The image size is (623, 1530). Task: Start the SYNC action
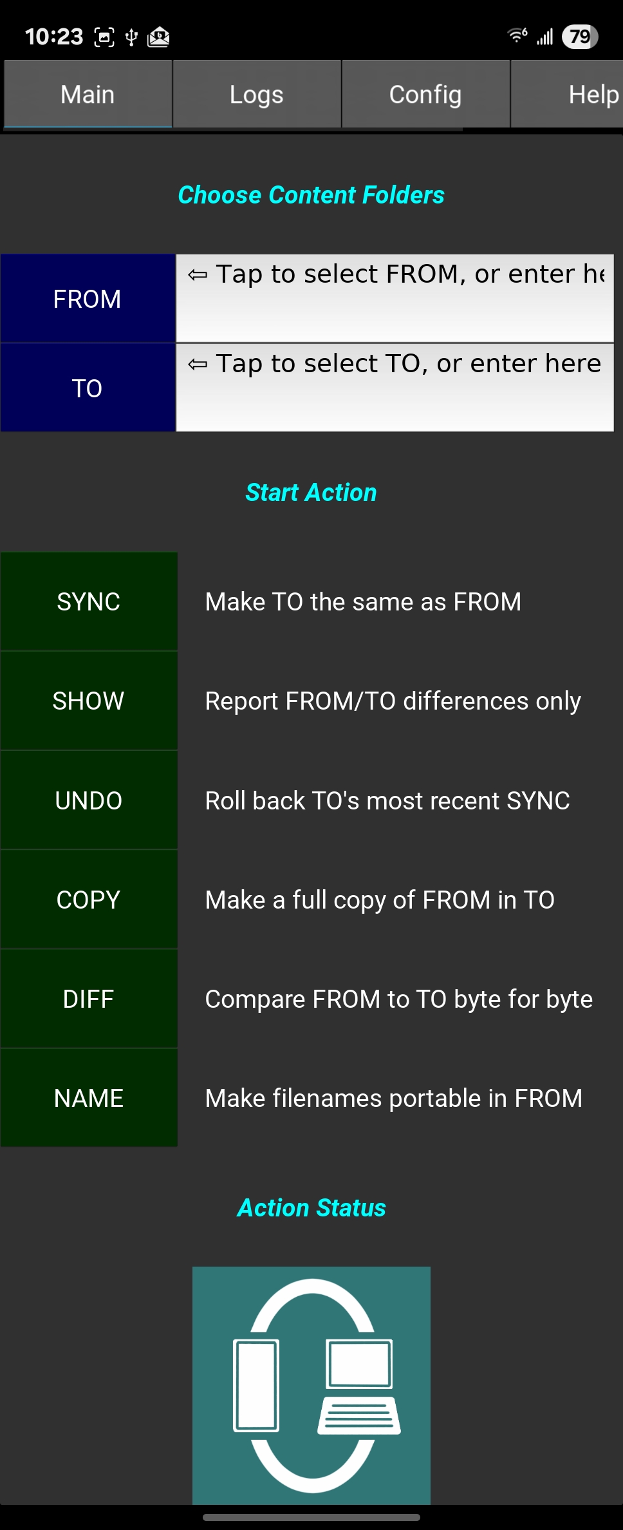coord(89,601)
